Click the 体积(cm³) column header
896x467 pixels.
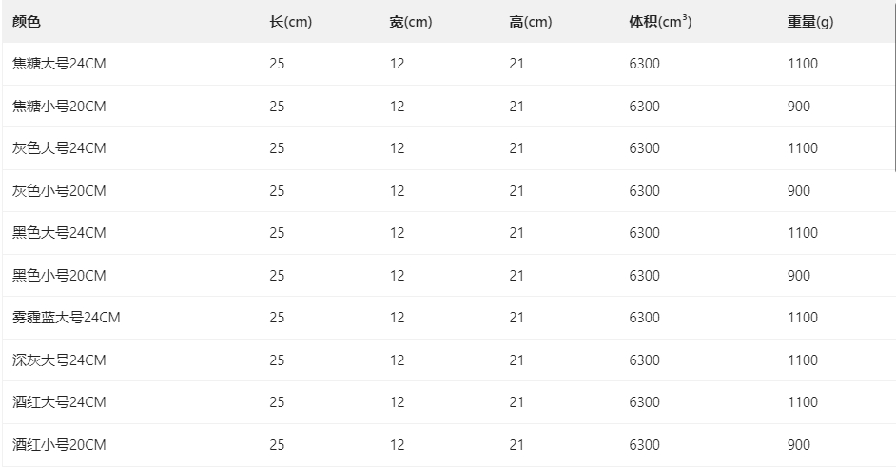point(660,22)
